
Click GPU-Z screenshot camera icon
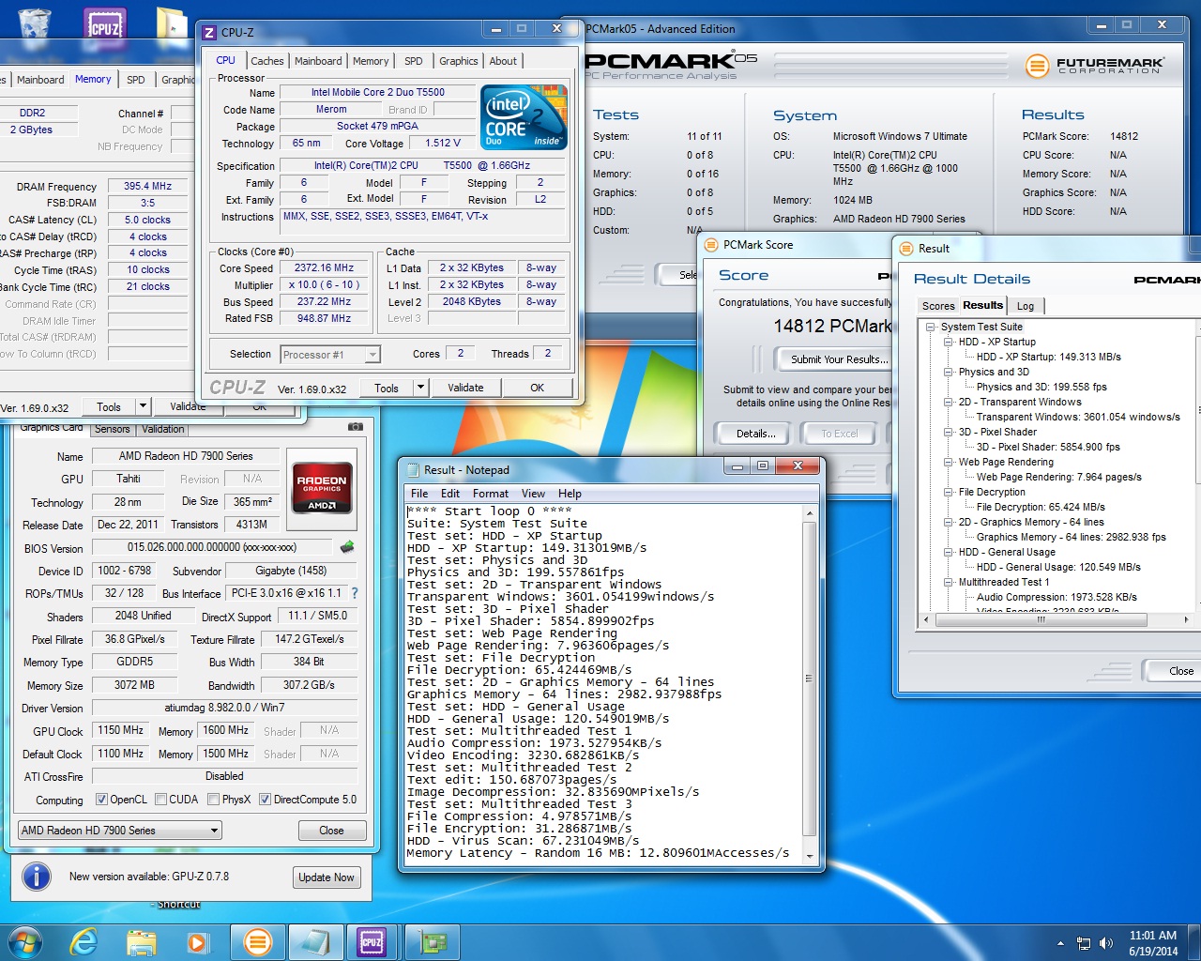point(356,426)
